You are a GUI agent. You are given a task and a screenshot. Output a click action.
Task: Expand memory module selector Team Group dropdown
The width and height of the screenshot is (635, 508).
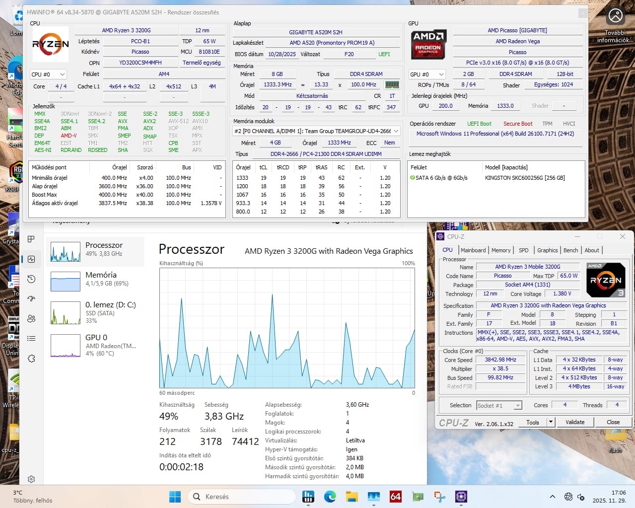pos(316,131)
